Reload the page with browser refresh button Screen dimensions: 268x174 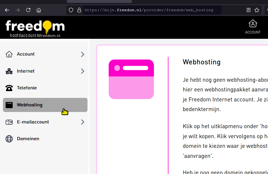coord(28,10)
